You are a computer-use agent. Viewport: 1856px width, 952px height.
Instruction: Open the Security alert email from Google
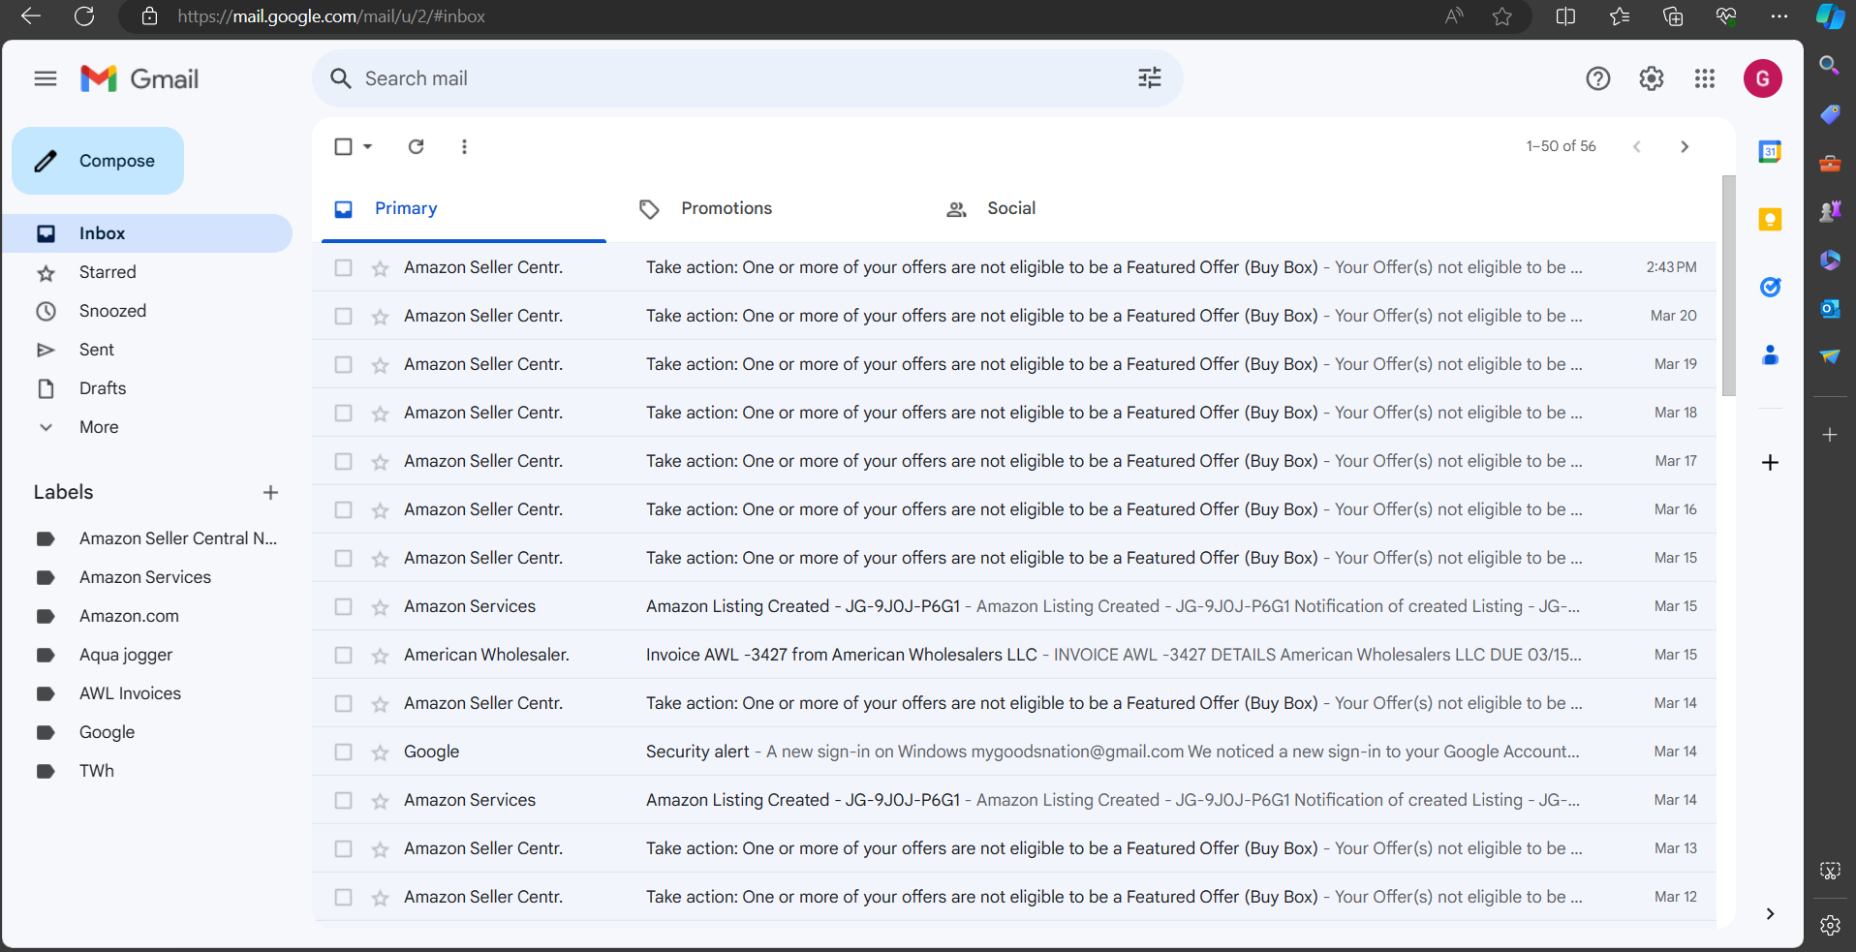point(1014,752)
